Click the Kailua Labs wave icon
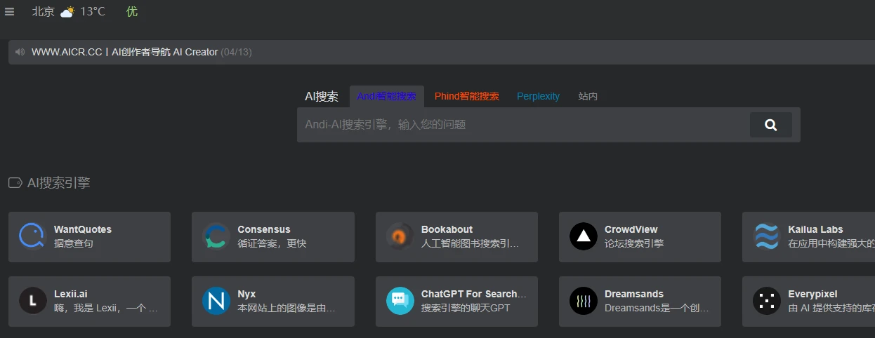875x338 pixels. point(767,237)
